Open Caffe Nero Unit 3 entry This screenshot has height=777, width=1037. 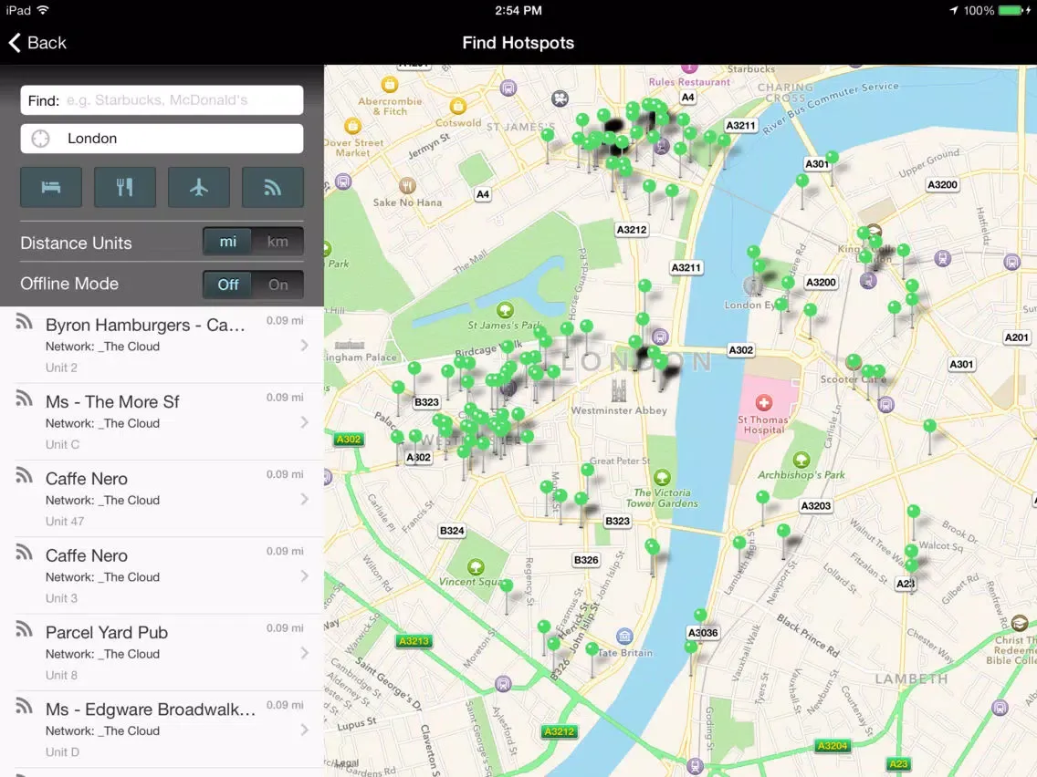pyautogui.click(x=162, y=575)
